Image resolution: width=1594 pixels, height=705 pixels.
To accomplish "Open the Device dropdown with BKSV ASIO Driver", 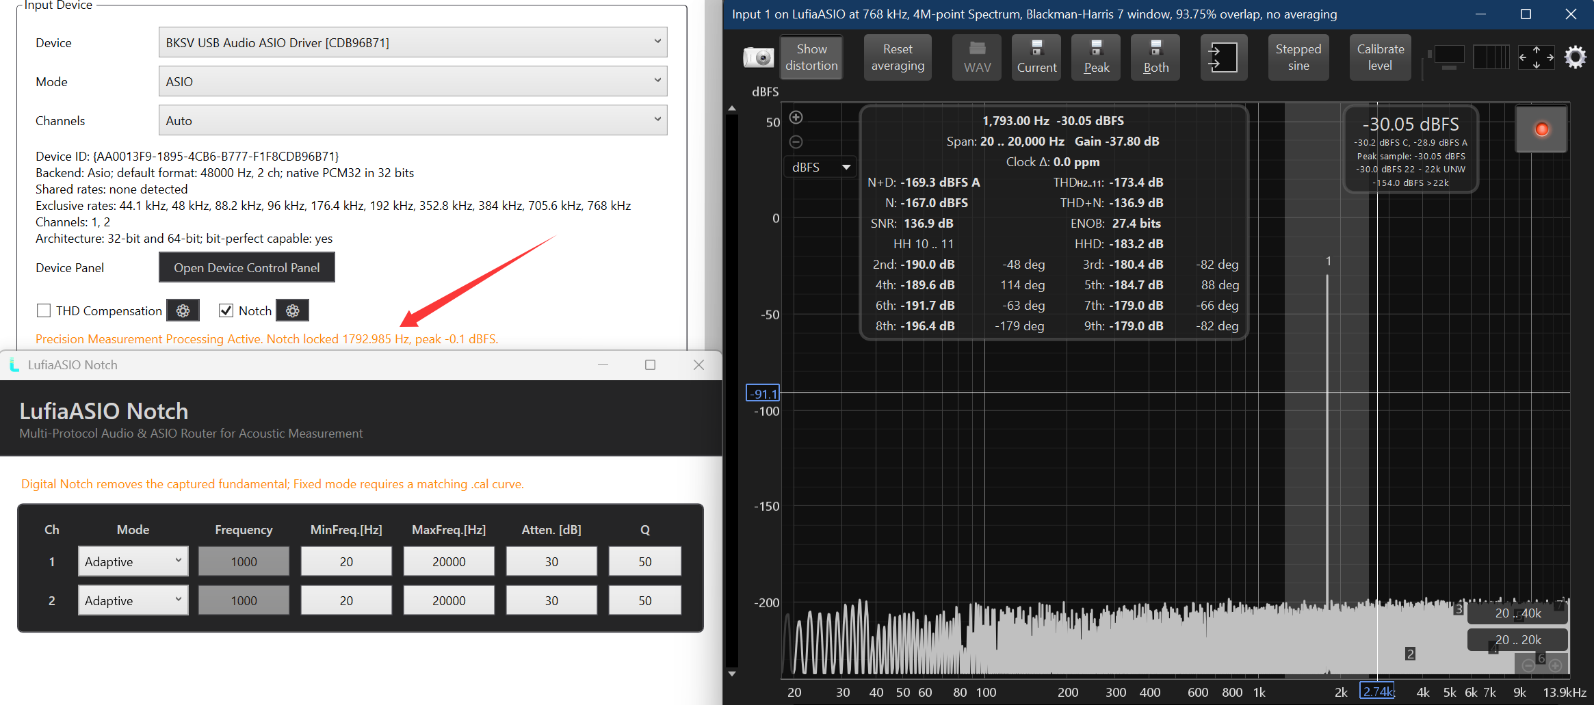I will (413, 42).
